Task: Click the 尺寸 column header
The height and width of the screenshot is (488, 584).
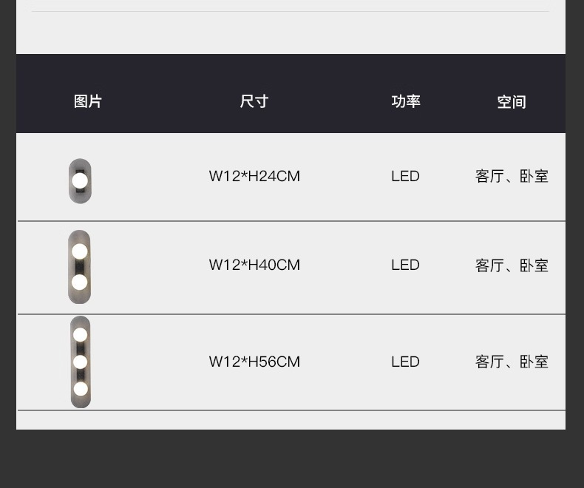Action: [254, 101]
